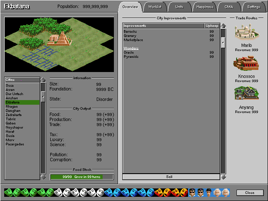The height and width of the screenshot is (201, 268).
Task: Pick Gabae in the Cities list
Action: tap(22, 123)
